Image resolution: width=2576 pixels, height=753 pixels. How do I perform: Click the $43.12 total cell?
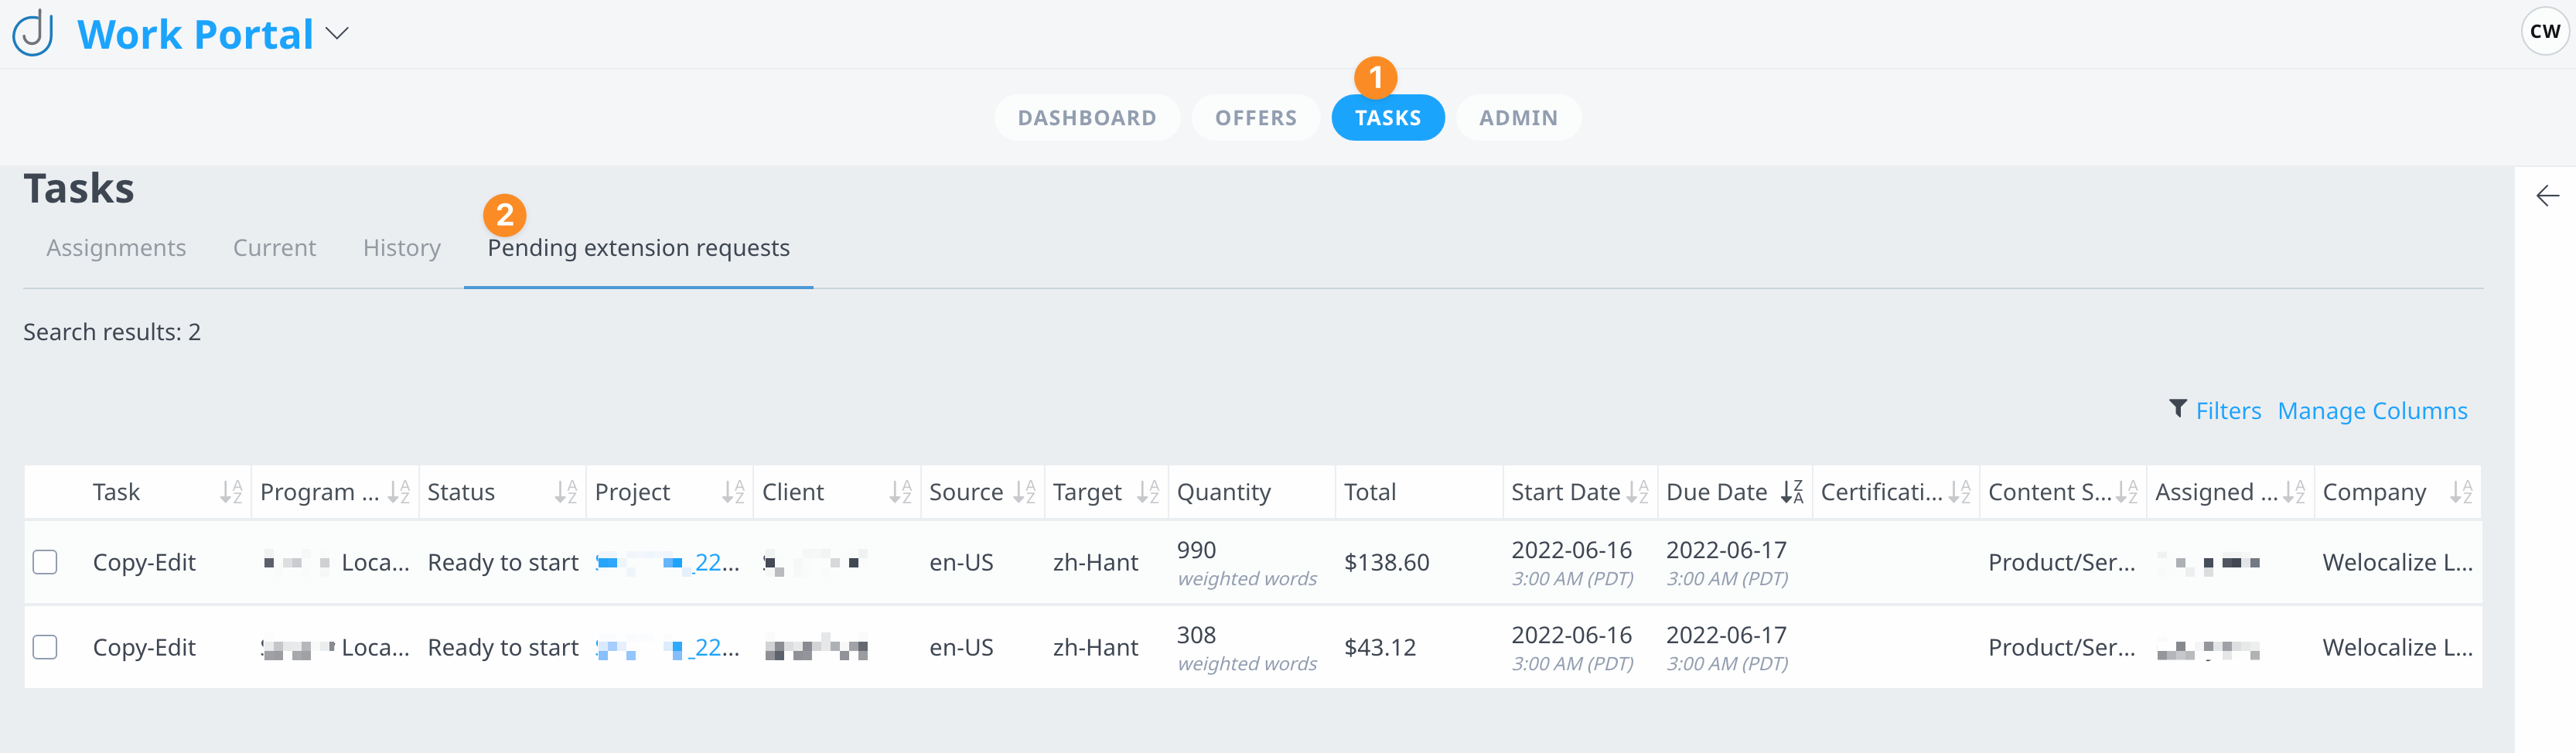1380,648
